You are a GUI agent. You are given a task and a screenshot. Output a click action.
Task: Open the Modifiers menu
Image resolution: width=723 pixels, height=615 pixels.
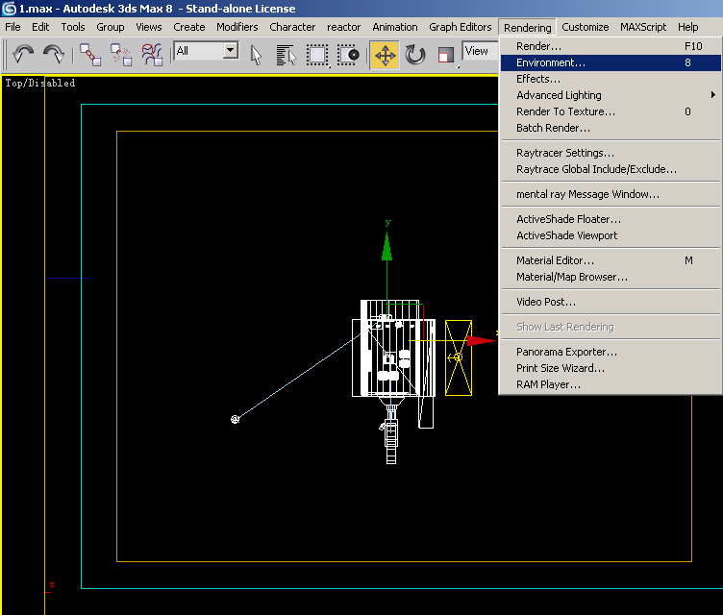(237, 27)
